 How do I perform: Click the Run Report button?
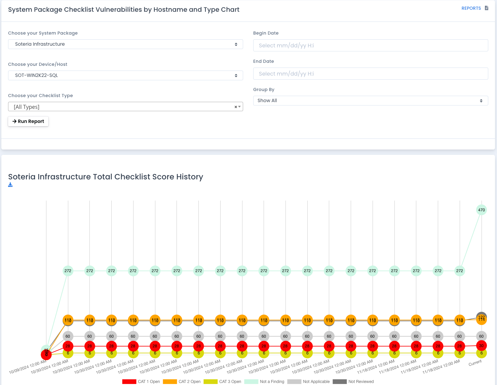tap(28, 121)
